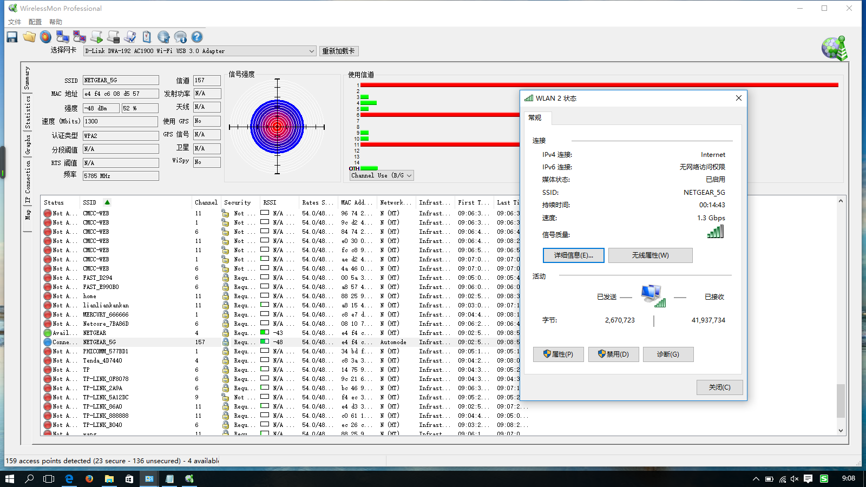
Task: Click the clipboard checklist toolbar icon
Action: [147, 37]
